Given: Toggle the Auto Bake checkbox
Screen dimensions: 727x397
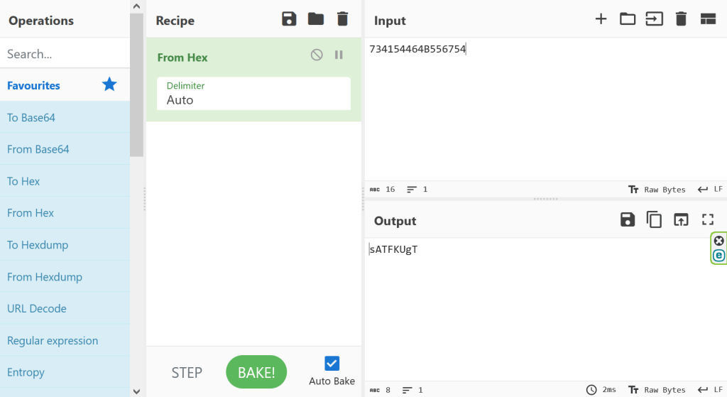Looking at the screenshot, I should 332,364.
